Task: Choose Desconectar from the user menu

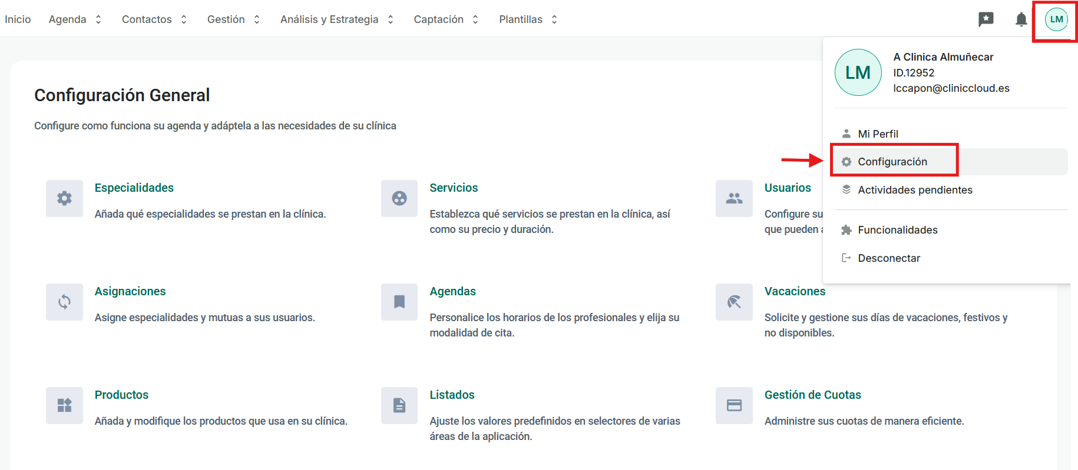Action: (x=888, y=258)
